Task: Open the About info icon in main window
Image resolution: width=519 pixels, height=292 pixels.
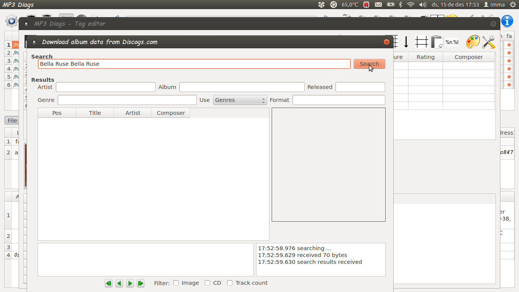Action: point(507,21)
